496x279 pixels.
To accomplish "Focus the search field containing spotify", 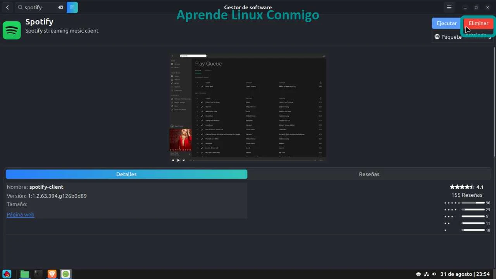I will [x=40, y=7].
